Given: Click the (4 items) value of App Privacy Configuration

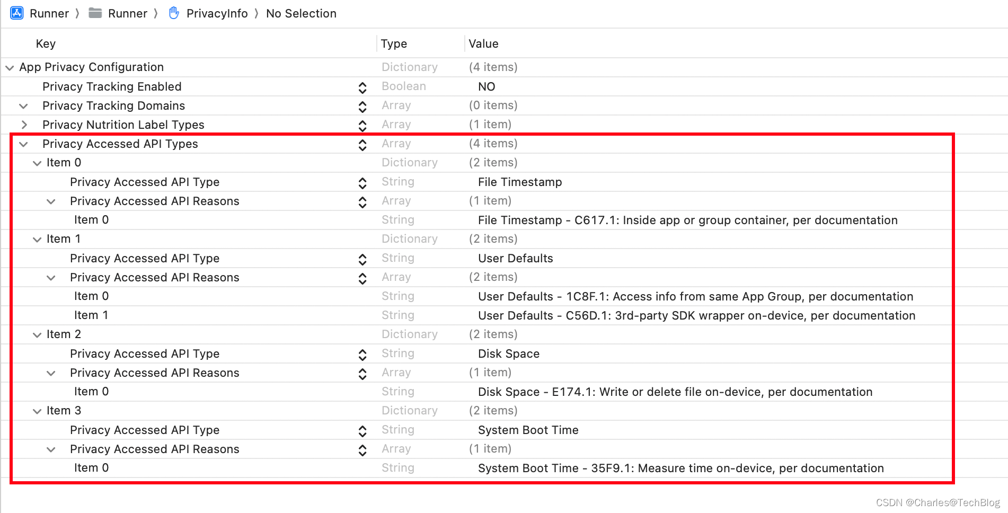Looking at the screenshot, I should click(x=493, y=67).
